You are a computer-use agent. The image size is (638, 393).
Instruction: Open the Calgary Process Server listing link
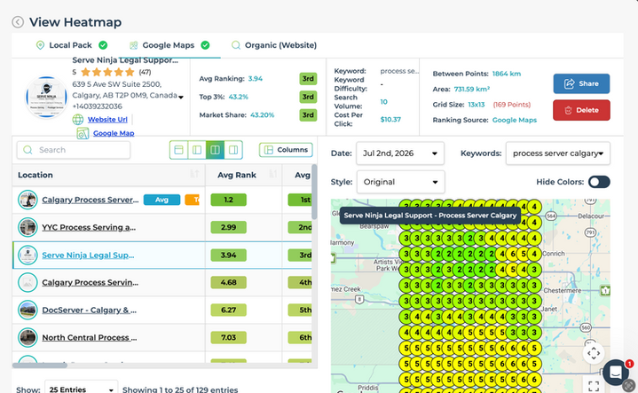[x=90, y=200]
